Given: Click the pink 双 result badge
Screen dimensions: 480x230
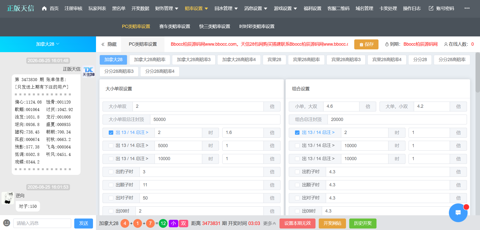Looking at the screenshot, I should point(183,223).
